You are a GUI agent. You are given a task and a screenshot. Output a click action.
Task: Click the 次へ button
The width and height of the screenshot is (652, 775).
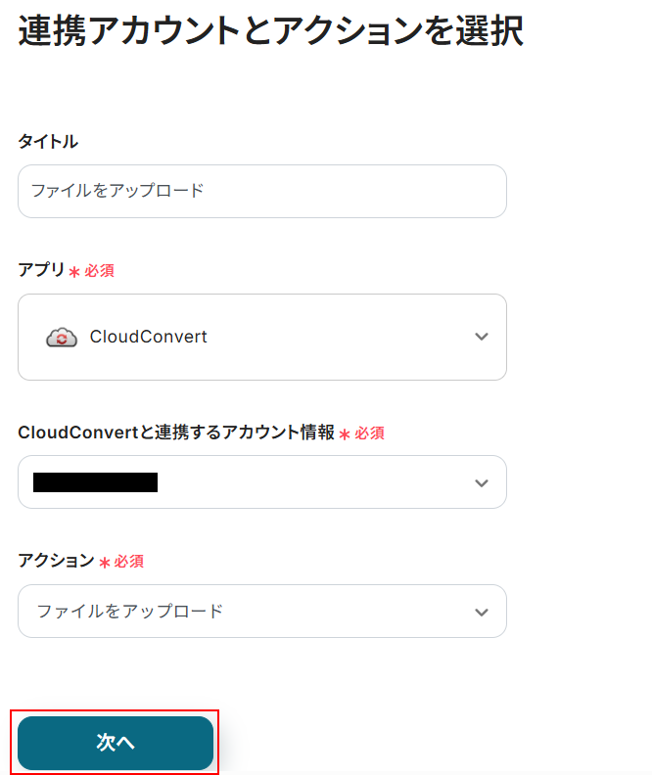coord(116,743)
